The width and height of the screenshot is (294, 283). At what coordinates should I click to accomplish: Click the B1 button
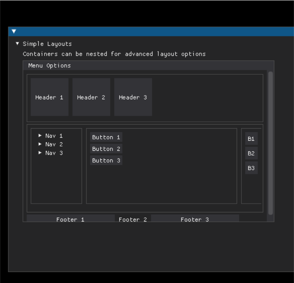[251, 139]
